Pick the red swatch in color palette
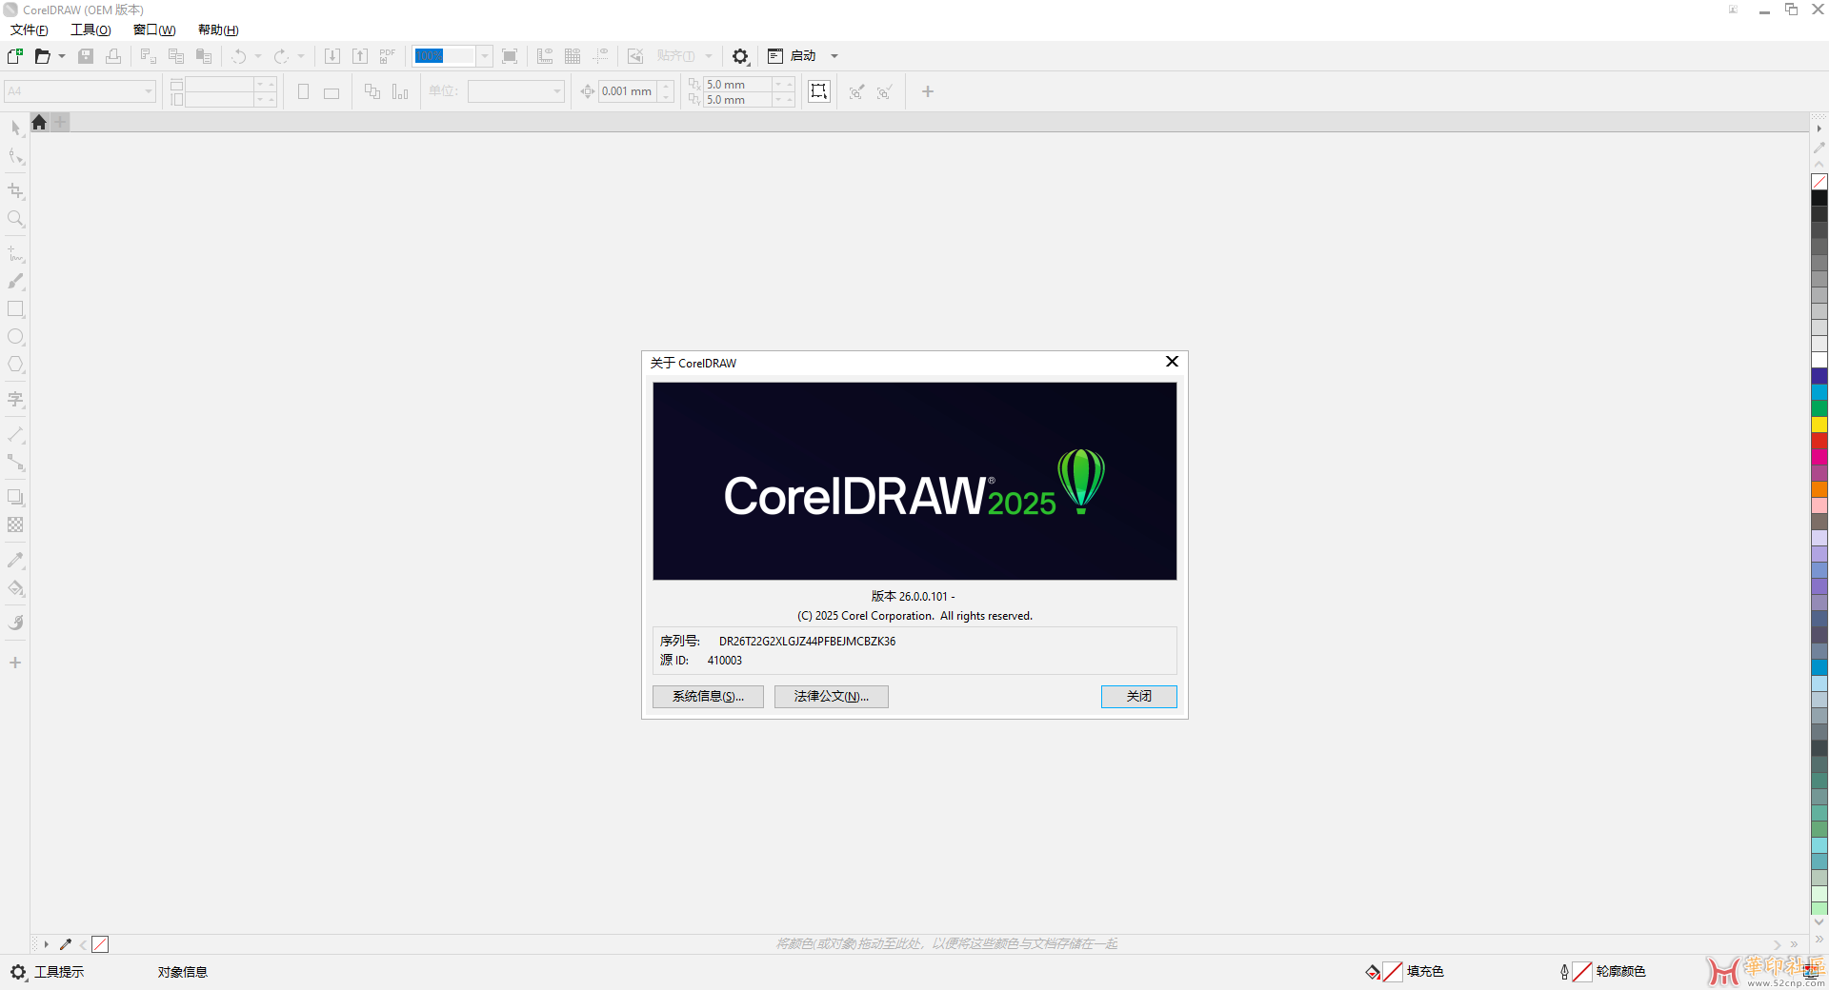 (x=1819, y=441)
